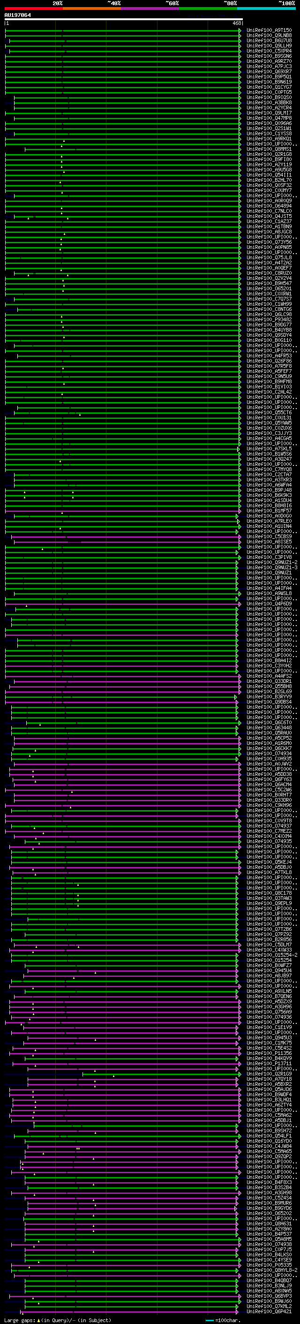Select the UniRef100_Q2R1G9 label
The width and height of the screenshot is (300, 1324).
[x=269, y=1074]
